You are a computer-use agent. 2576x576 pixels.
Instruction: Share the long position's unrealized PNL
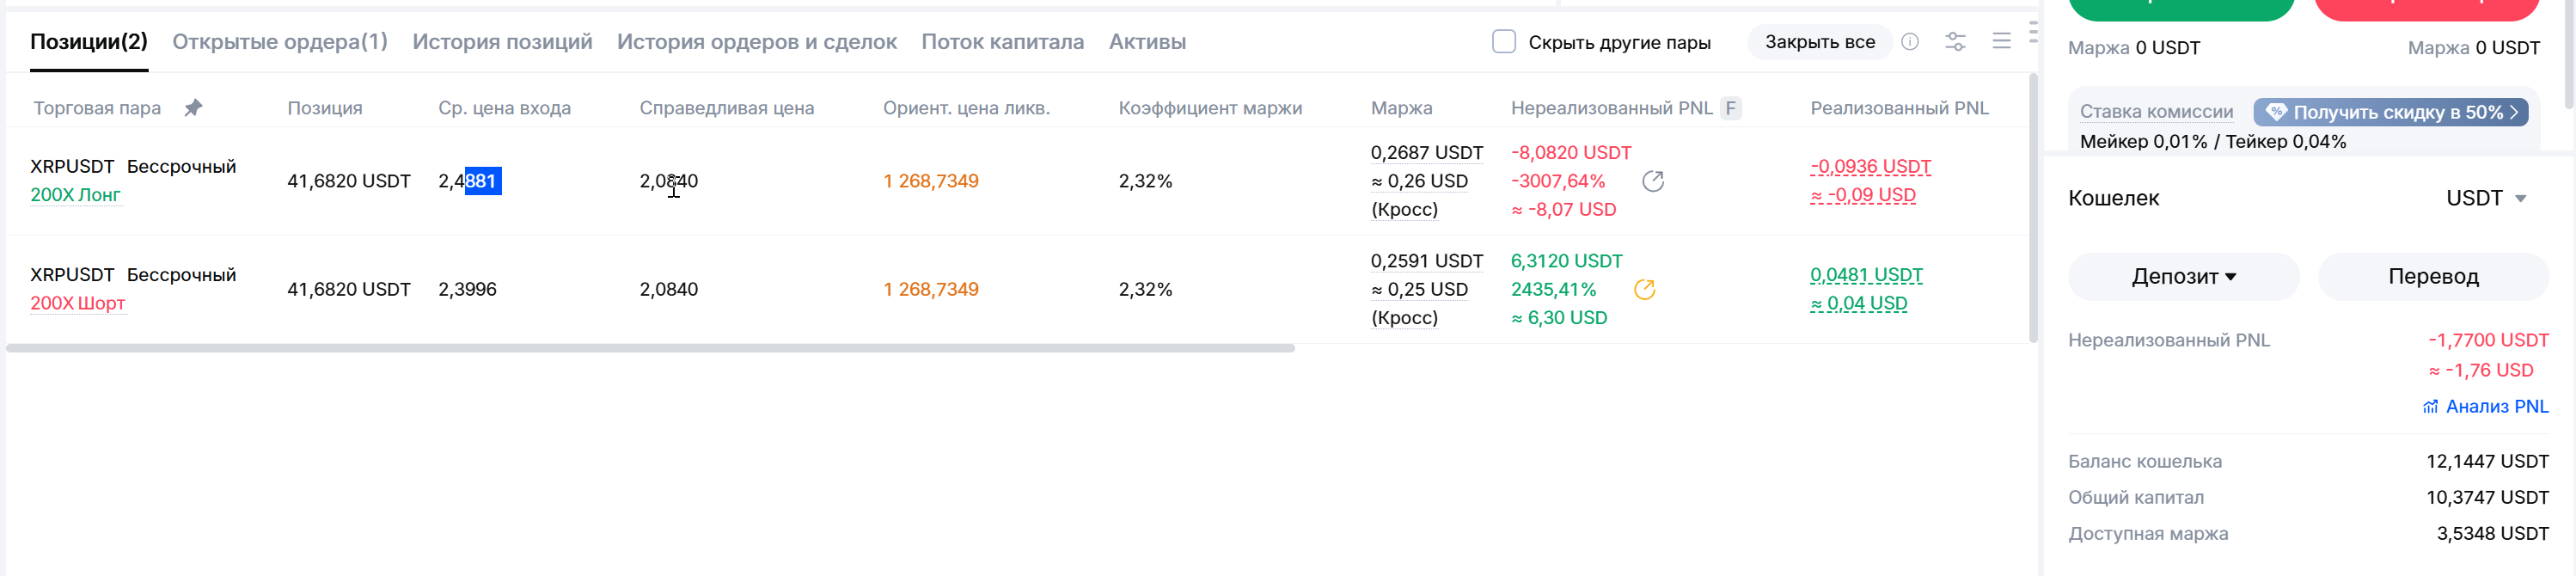pyautogui.click(x=1653, y=181)
